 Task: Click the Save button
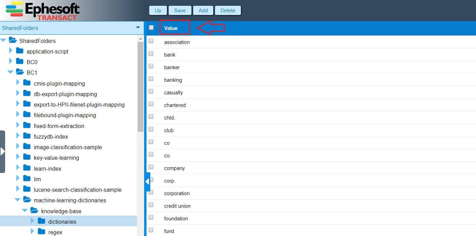pyautogui.click(x=180, y=11)
